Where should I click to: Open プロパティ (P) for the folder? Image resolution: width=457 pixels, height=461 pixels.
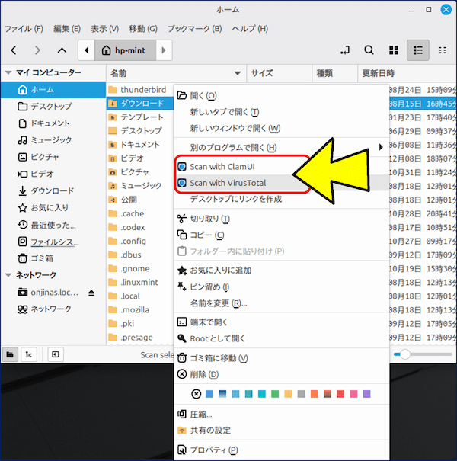coord(282,450)
